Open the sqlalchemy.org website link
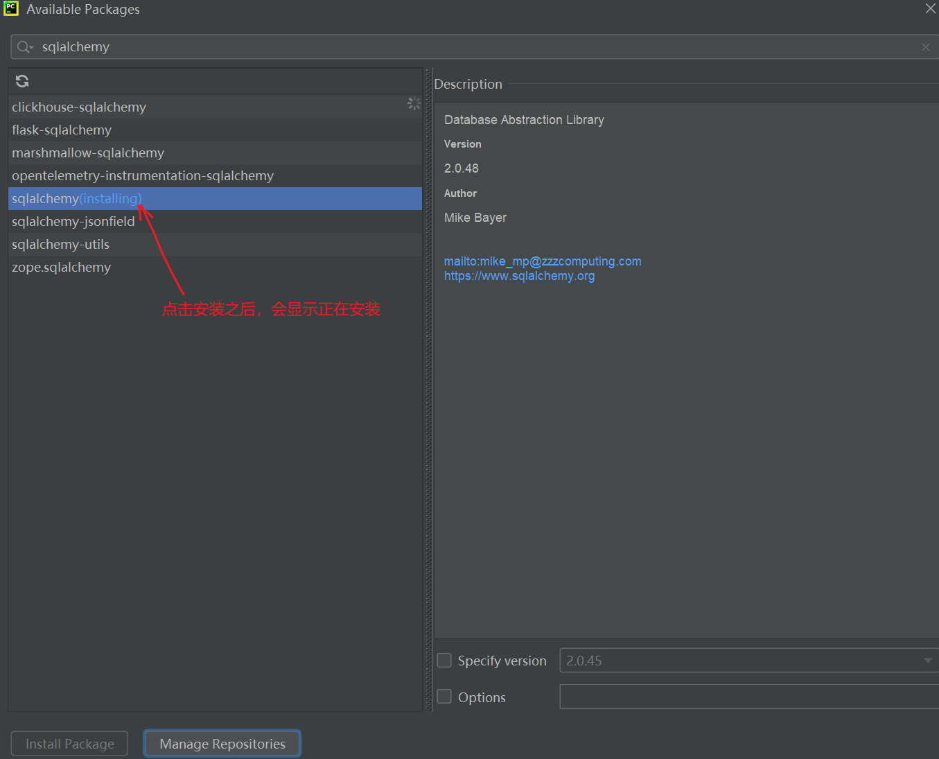 tap(519, 276)
